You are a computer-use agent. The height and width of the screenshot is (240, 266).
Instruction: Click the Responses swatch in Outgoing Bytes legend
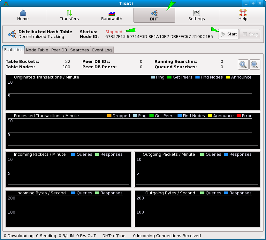pos(226,193)
